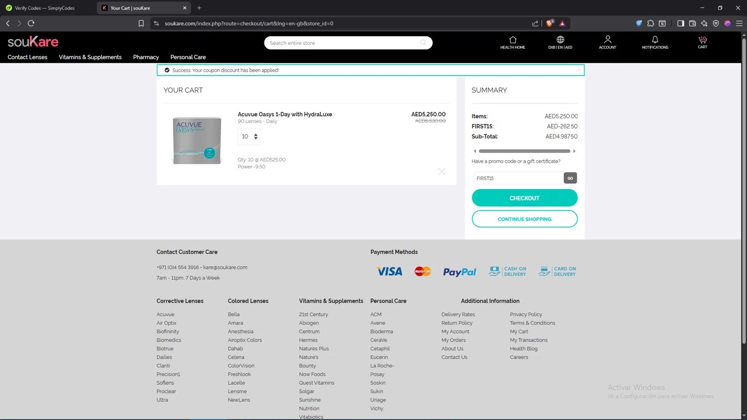Open Brave Rewards triangle icon

(562, 23)
